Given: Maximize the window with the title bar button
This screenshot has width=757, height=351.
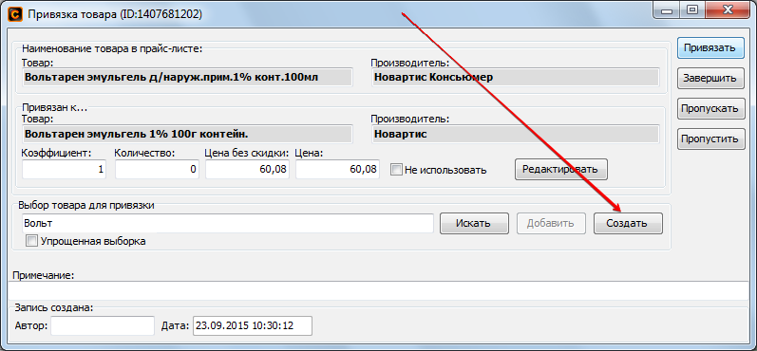Looking at the screenshot, I should point(692,9).
